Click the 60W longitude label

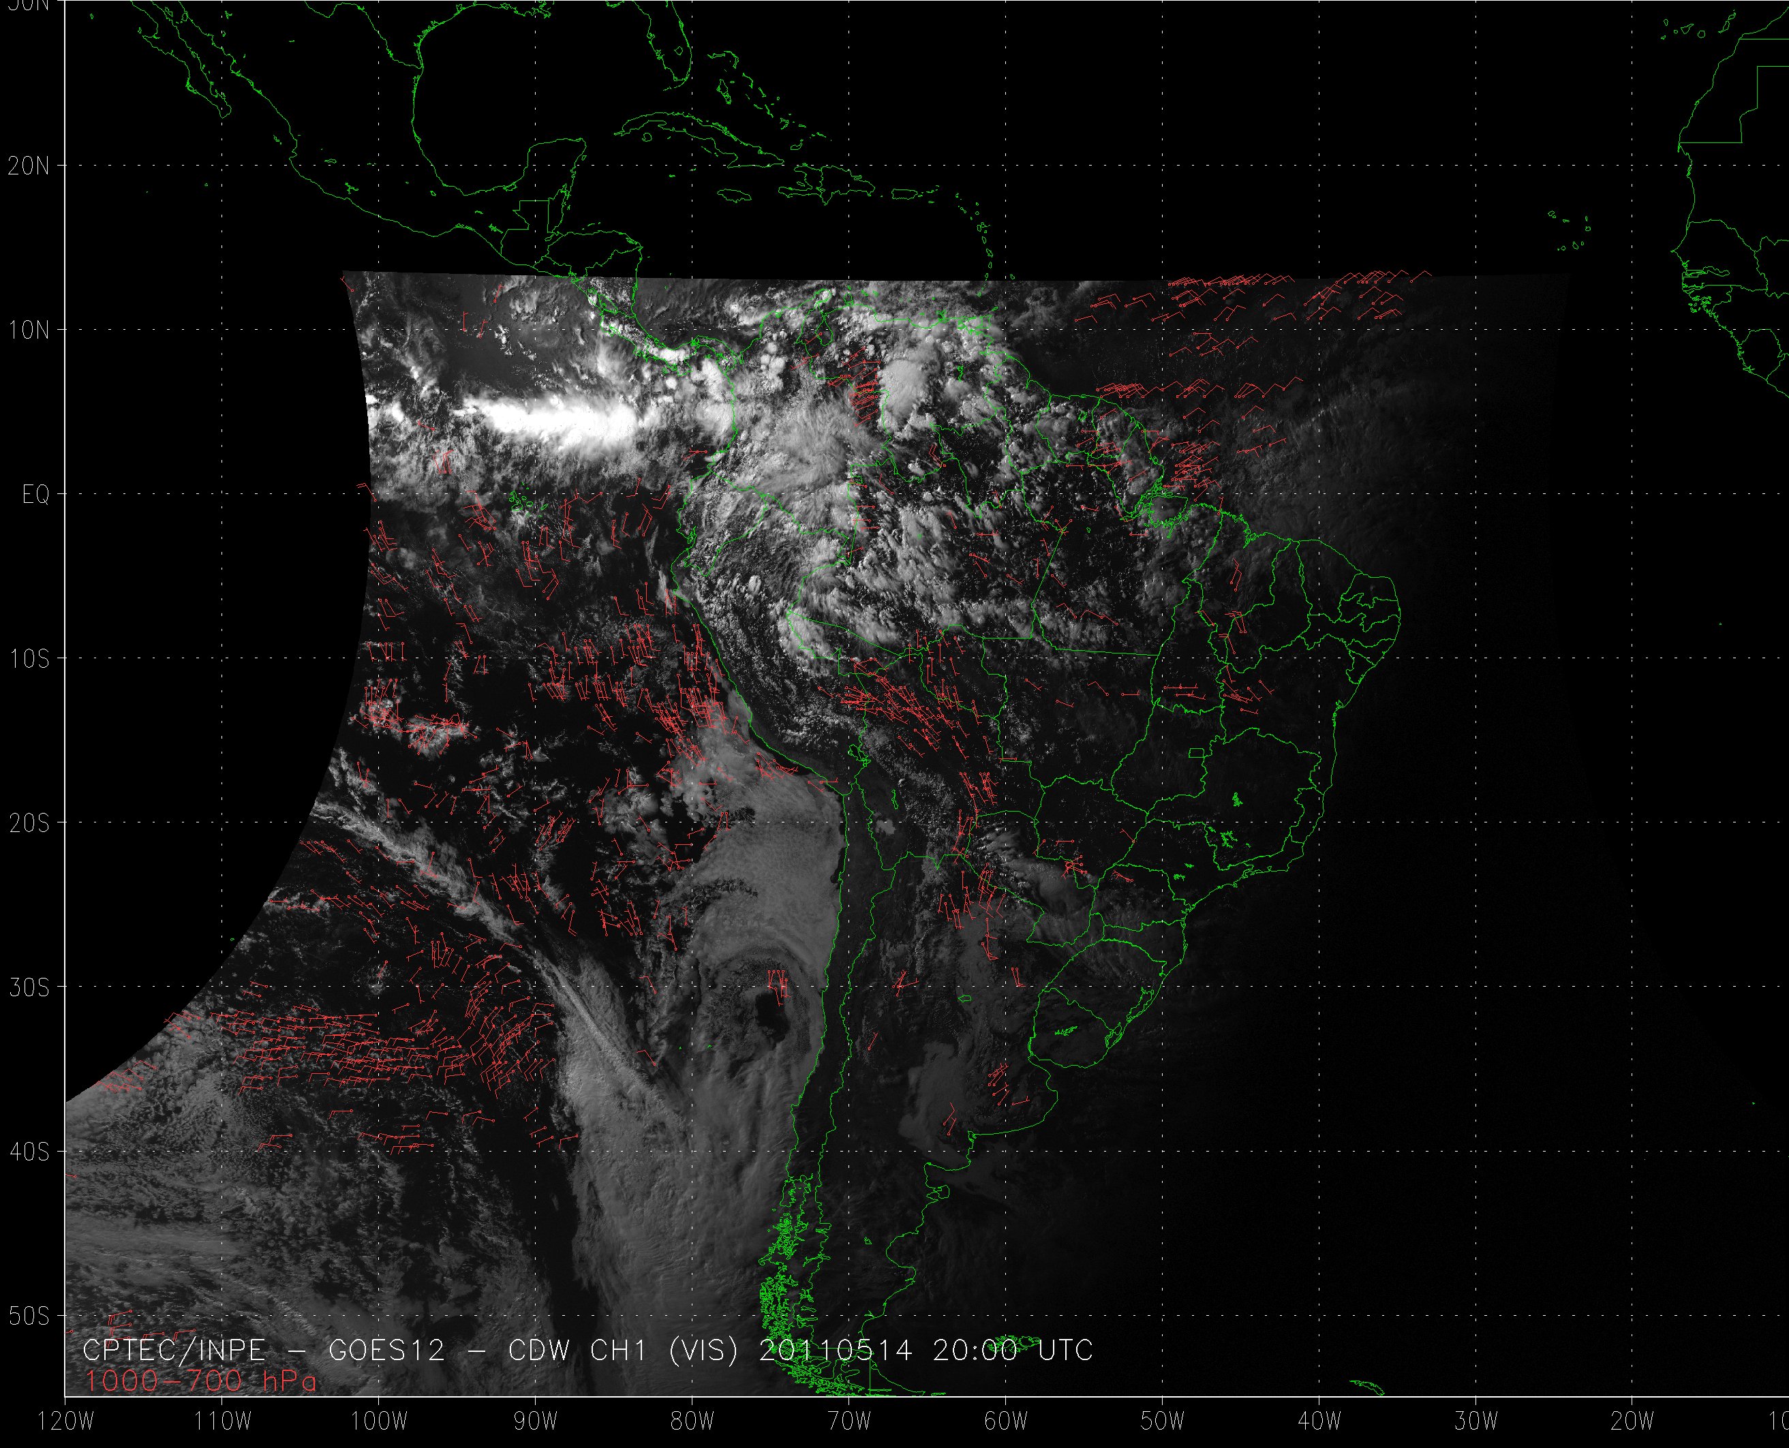pos(1005,1421)
